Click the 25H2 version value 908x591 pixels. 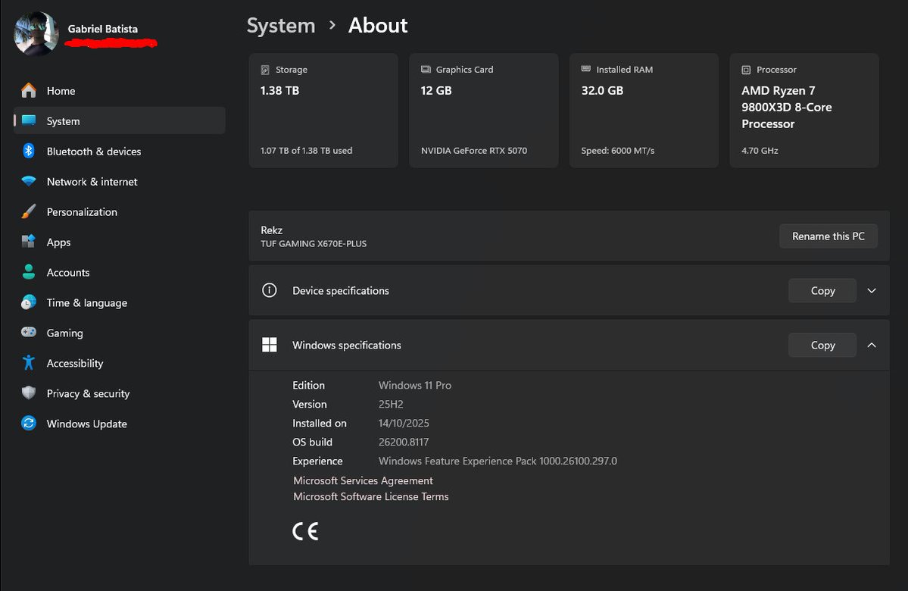click(x=391, y=405)
